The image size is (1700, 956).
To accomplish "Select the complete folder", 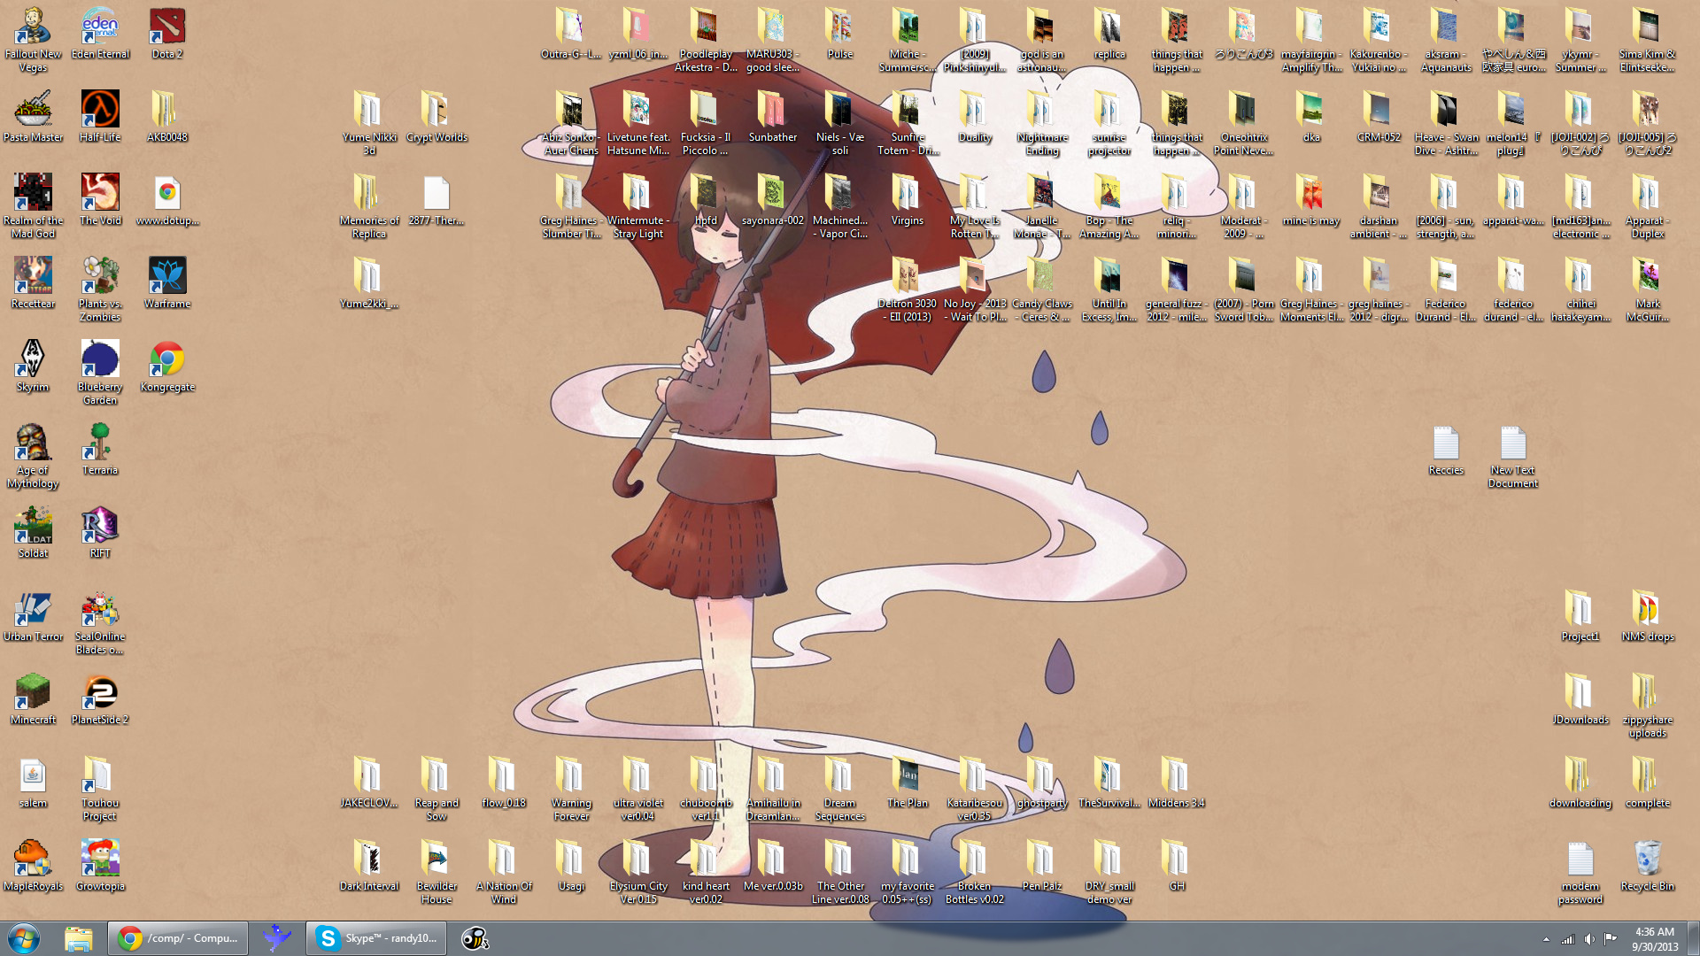I will pos(1648,783).
